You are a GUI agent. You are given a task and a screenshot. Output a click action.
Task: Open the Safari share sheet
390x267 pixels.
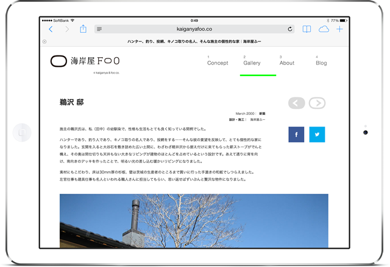83,29
